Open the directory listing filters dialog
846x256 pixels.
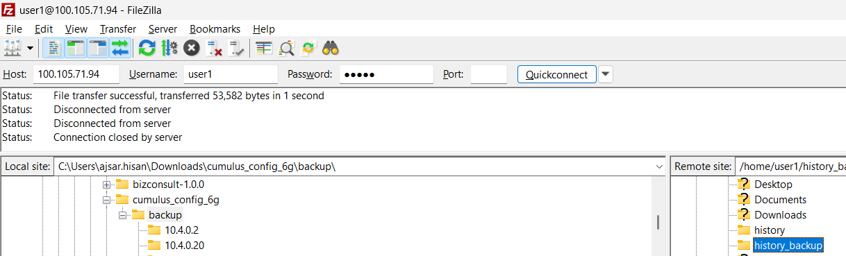point(263,48)
